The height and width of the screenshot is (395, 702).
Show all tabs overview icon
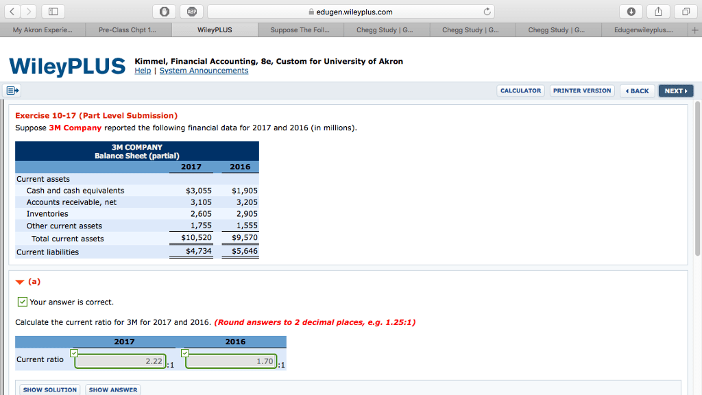[686, 12]
